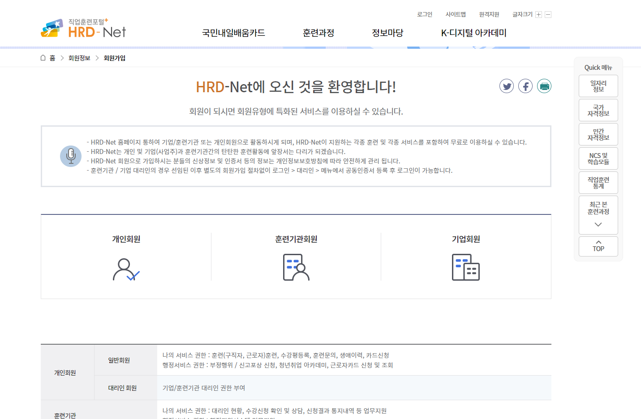
Task: Click 기업/훈련기관 대리인 권한 부여 text
Action: (x=204, y=388)
